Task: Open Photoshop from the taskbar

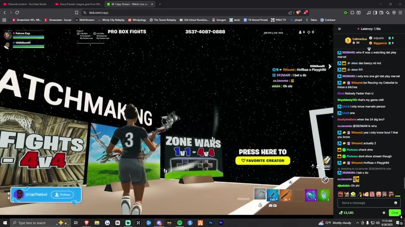Action: click(211, 223)
